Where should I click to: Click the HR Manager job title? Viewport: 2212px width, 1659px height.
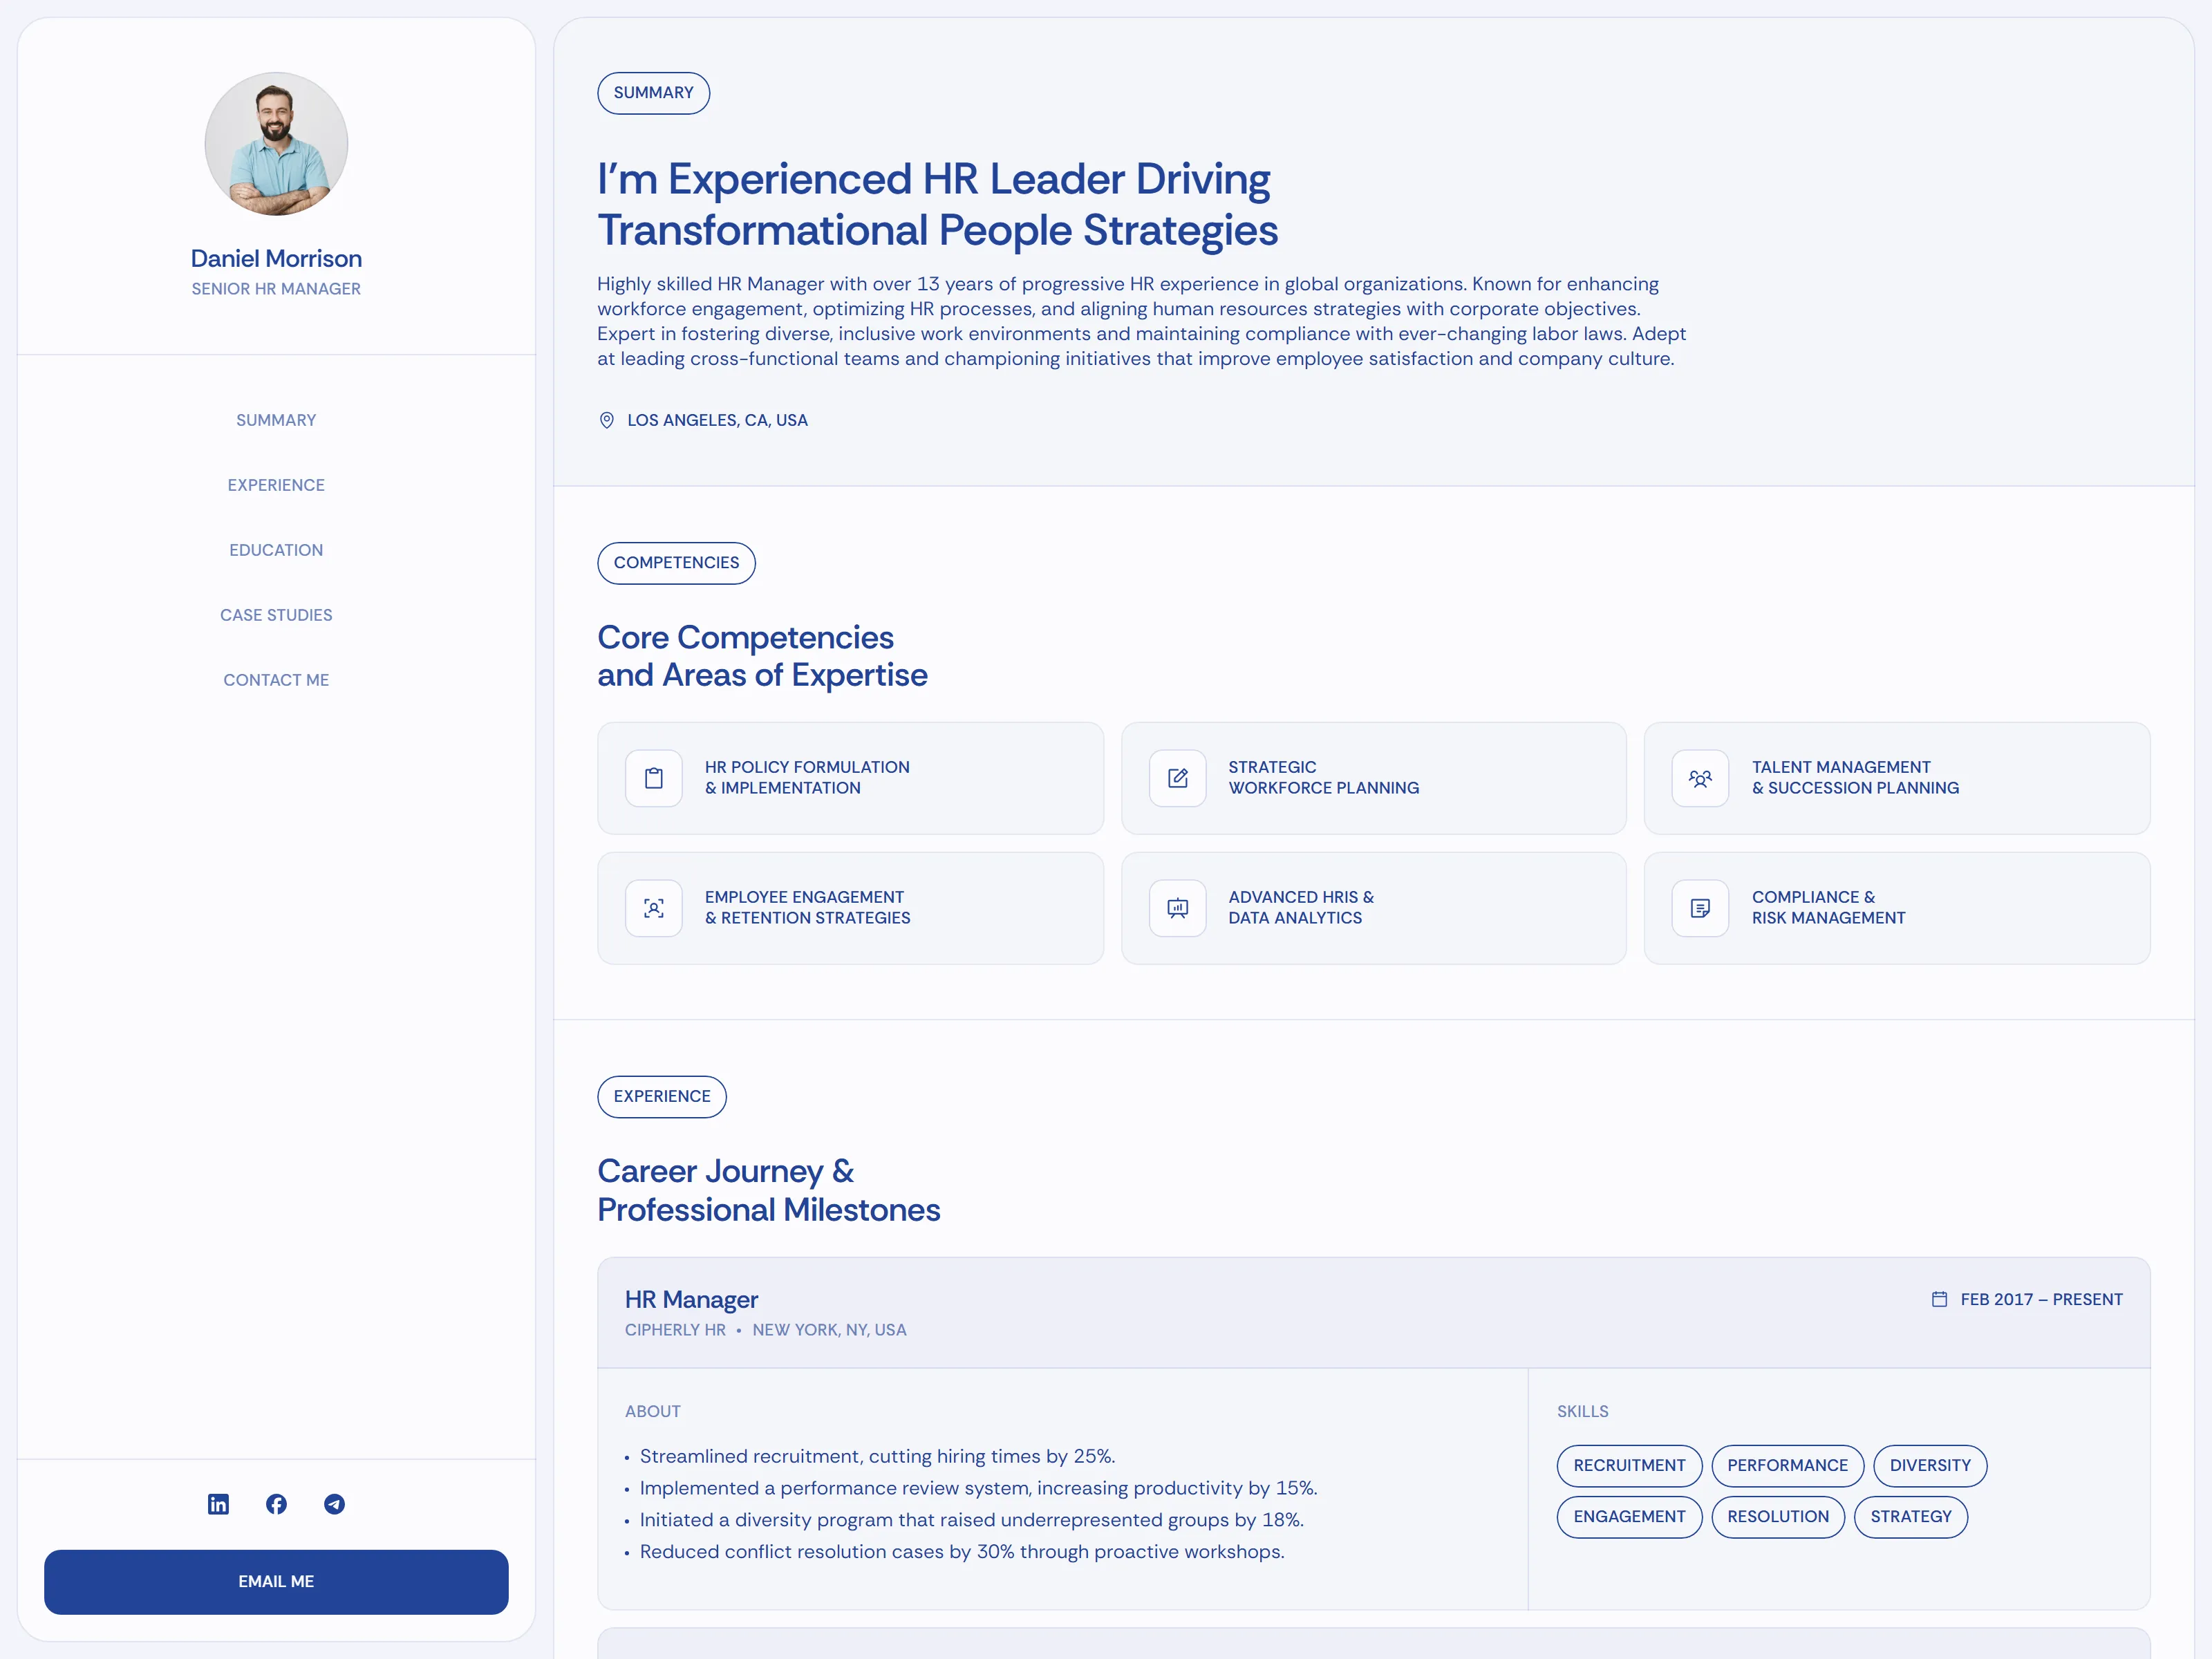[691, 1299]
